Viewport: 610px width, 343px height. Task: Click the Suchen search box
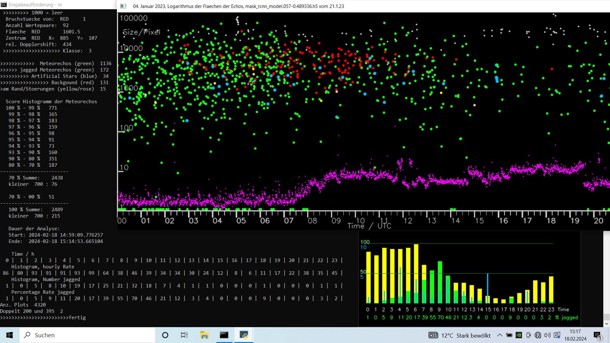87,335
